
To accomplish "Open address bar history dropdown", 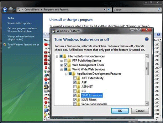I will point(104,10).
